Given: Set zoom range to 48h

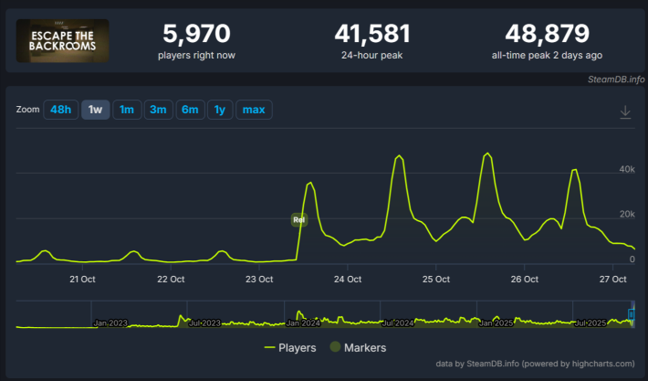Looking at the screenshot, I should pyautogui.click(x=61, y=110).
